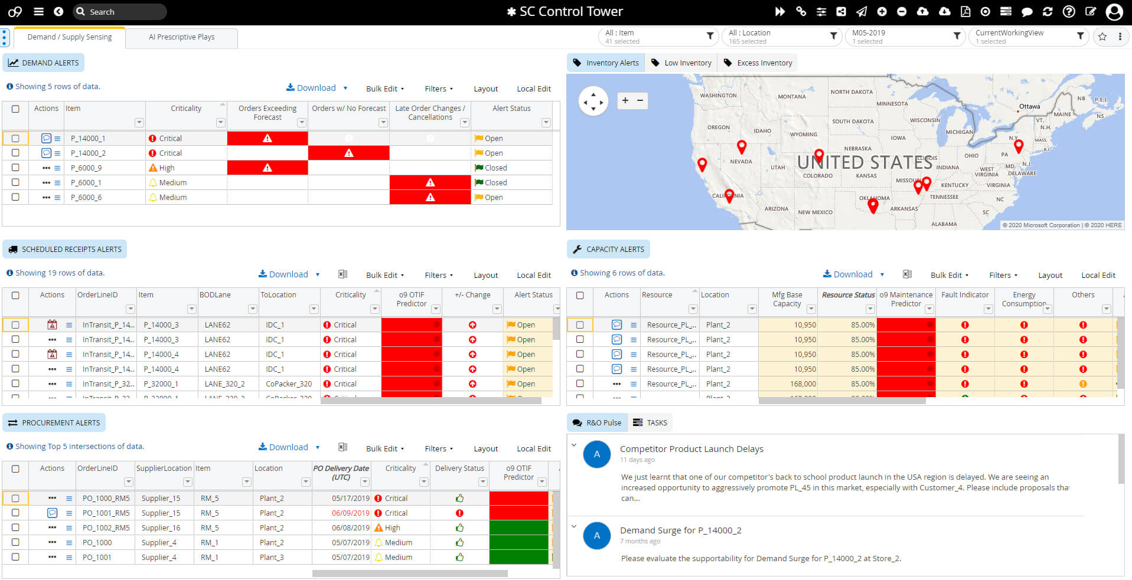Switch to AI Prescriptive Plays tab
Viewport: 1132px width, 580px height.
point(181,37)
